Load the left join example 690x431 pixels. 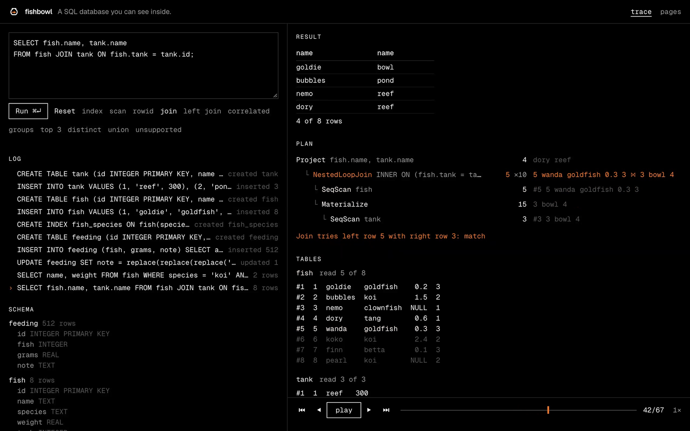click(202, 111)
